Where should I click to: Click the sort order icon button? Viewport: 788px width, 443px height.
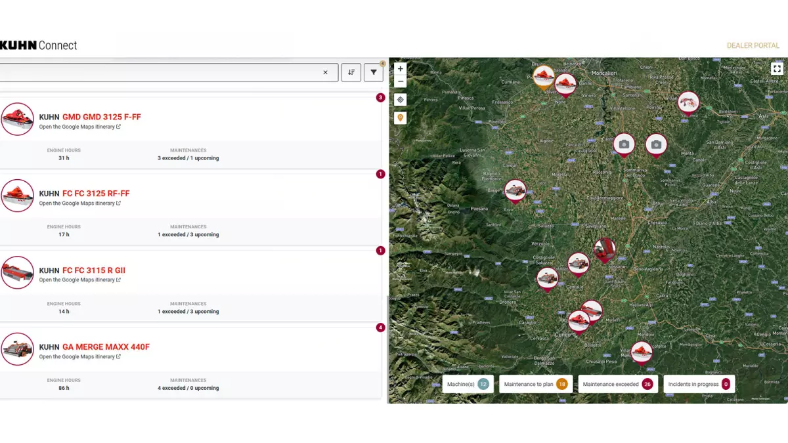click(351, 72)
